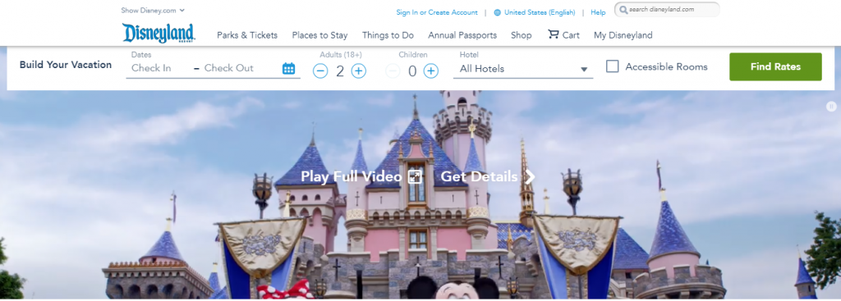Open the calendar date picker icon
Screen dimensions: 841x301
click(288, 69)
